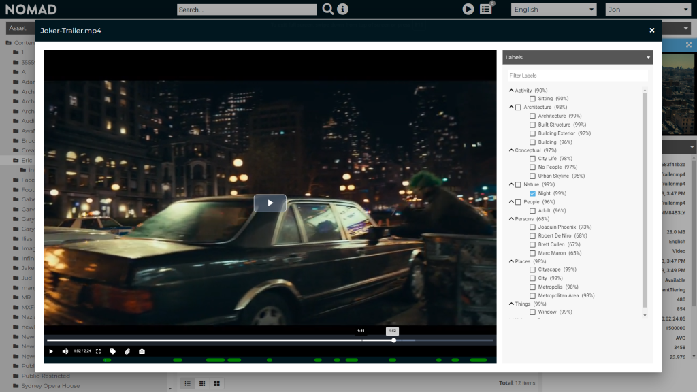Image resolution: width=697 pixels, height=392 pixels.
Task: Collapse the Persons (68%) group
Action: point(511,218)
